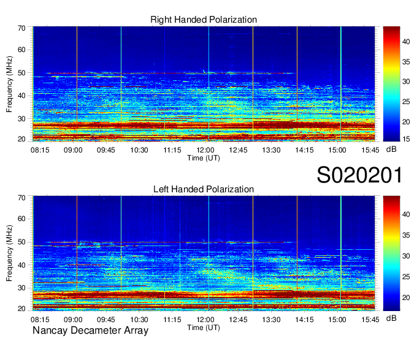Click the 25 dB value on Right Handed colorbar
The width and height of the screenshot is (417, 338).
(406, 102)
